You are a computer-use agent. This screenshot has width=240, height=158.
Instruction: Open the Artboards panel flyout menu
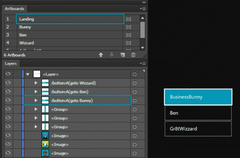[142, 8]
